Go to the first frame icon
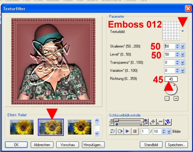This screenshot has width=193, height=152. click(112, 120)
